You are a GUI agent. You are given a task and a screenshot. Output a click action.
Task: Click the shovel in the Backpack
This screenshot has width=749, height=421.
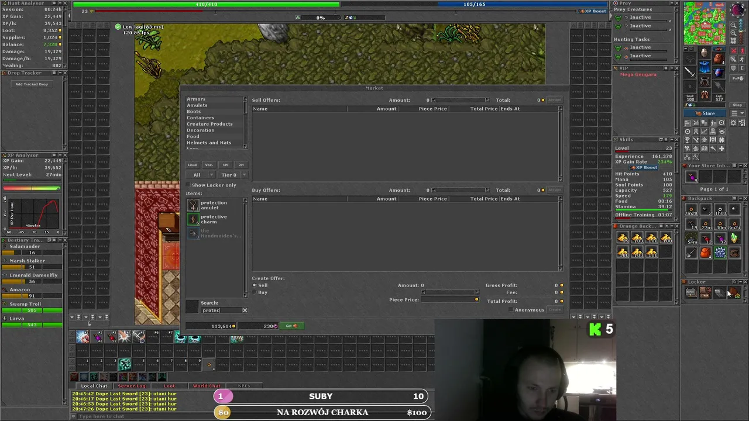(x=692, y=253)
